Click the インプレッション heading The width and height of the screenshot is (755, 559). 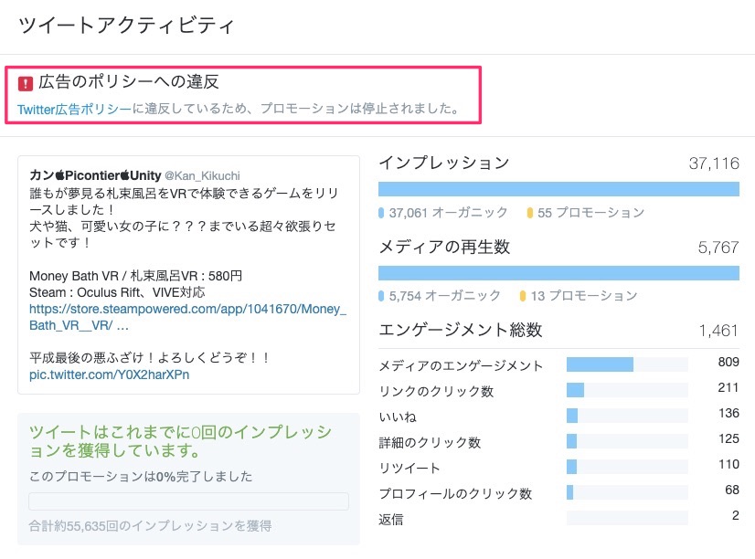[x=444, y=163]
